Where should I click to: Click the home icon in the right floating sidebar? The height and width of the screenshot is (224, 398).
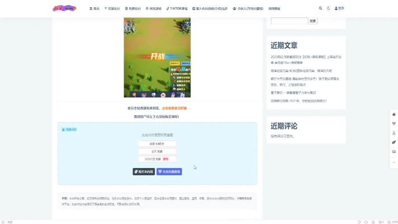click(x=394, y=114)
